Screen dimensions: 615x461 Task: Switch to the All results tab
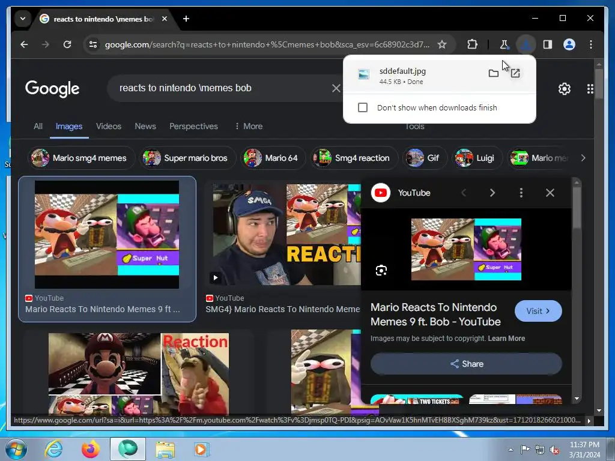[38, 126]
